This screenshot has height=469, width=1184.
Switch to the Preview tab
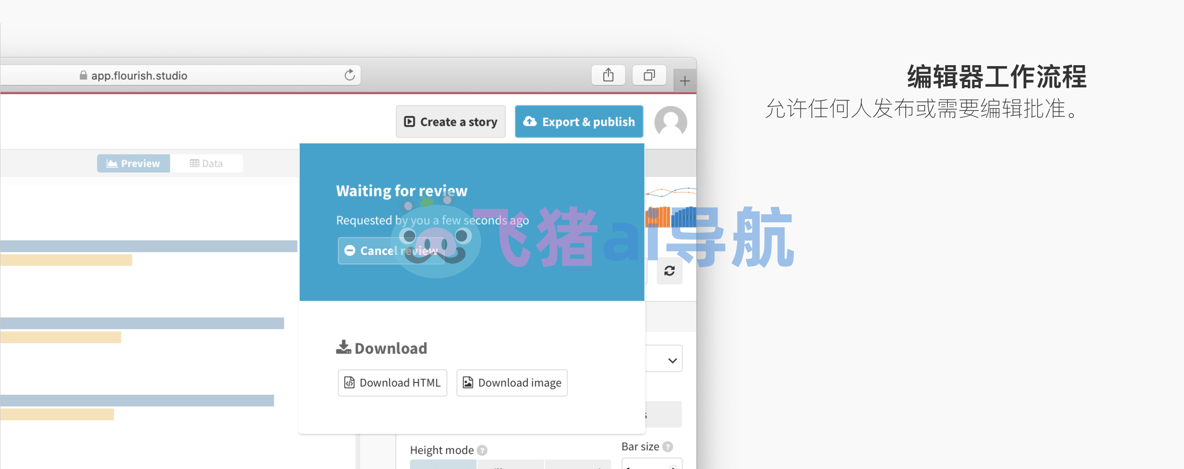[x=133, y=163]
